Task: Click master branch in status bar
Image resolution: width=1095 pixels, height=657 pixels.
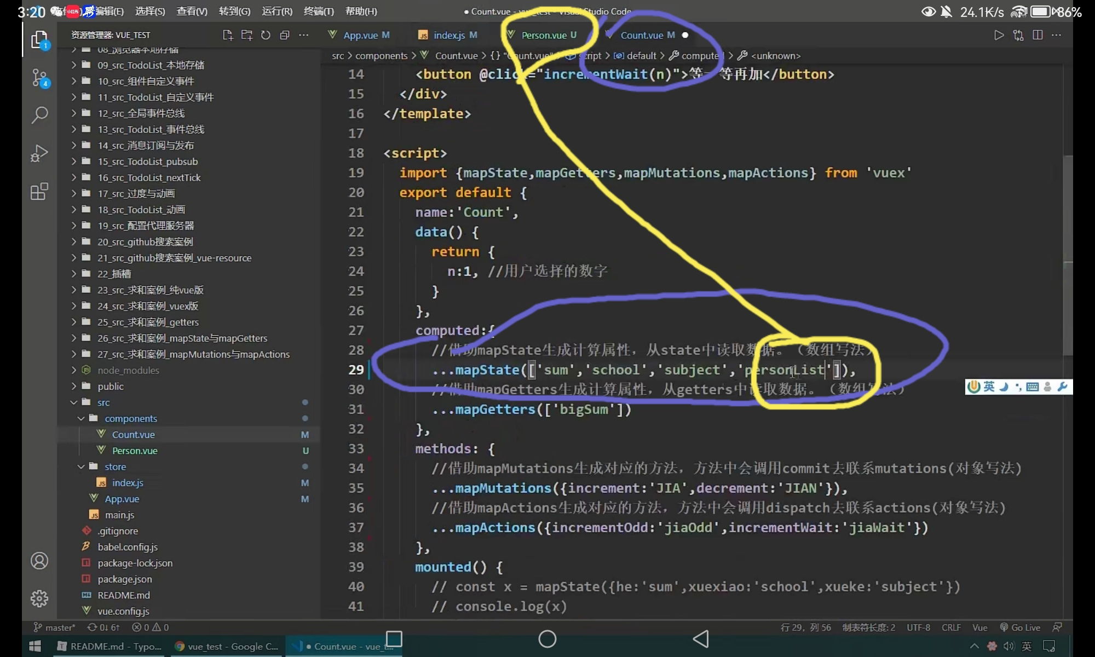Action: point(55,627)
